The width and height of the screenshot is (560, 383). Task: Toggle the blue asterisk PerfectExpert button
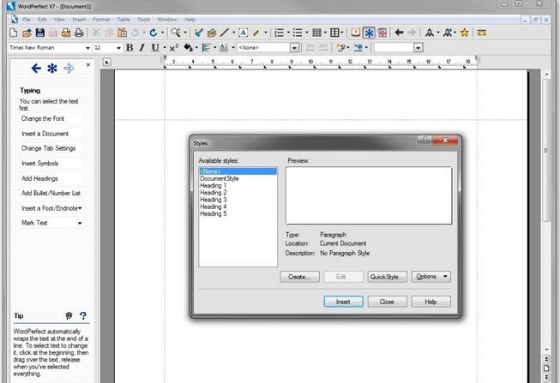point(369,33)
